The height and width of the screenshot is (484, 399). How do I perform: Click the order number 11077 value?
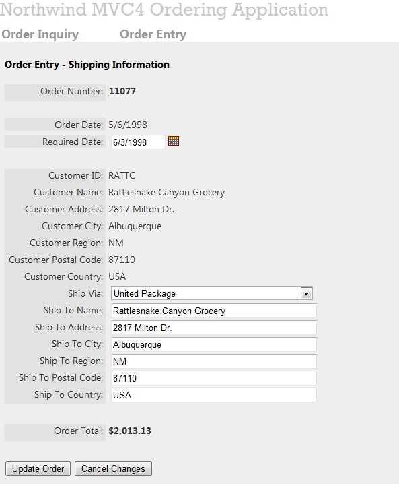click(x=122, y=91)
